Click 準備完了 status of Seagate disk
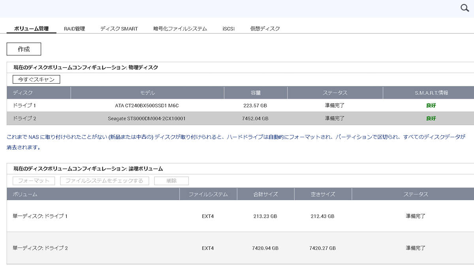 point(335,118)
